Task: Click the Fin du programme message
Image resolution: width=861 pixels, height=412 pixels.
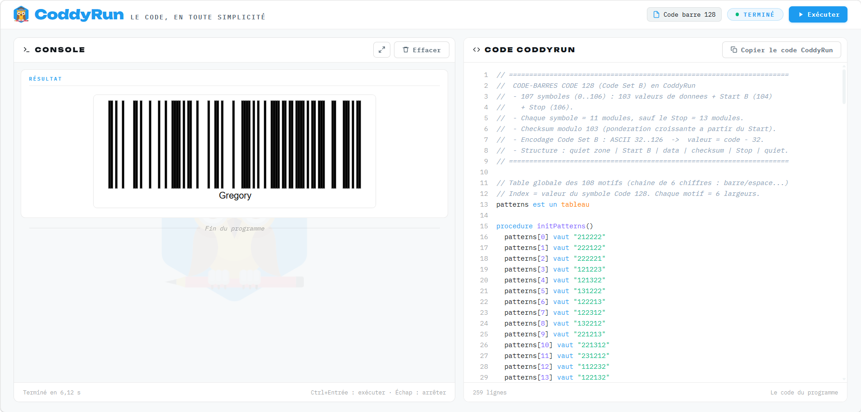Action: 234,228
